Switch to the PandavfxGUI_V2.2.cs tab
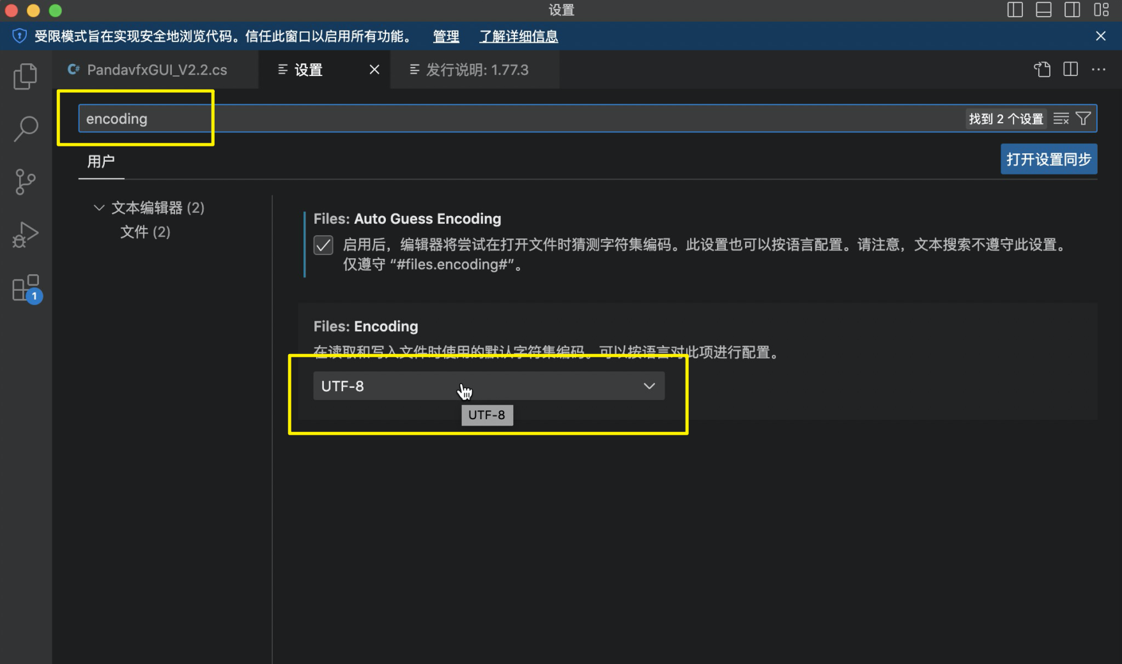1122x664 pixels. point(157,70)
